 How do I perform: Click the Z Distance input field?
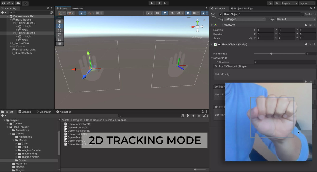point(285,62)
